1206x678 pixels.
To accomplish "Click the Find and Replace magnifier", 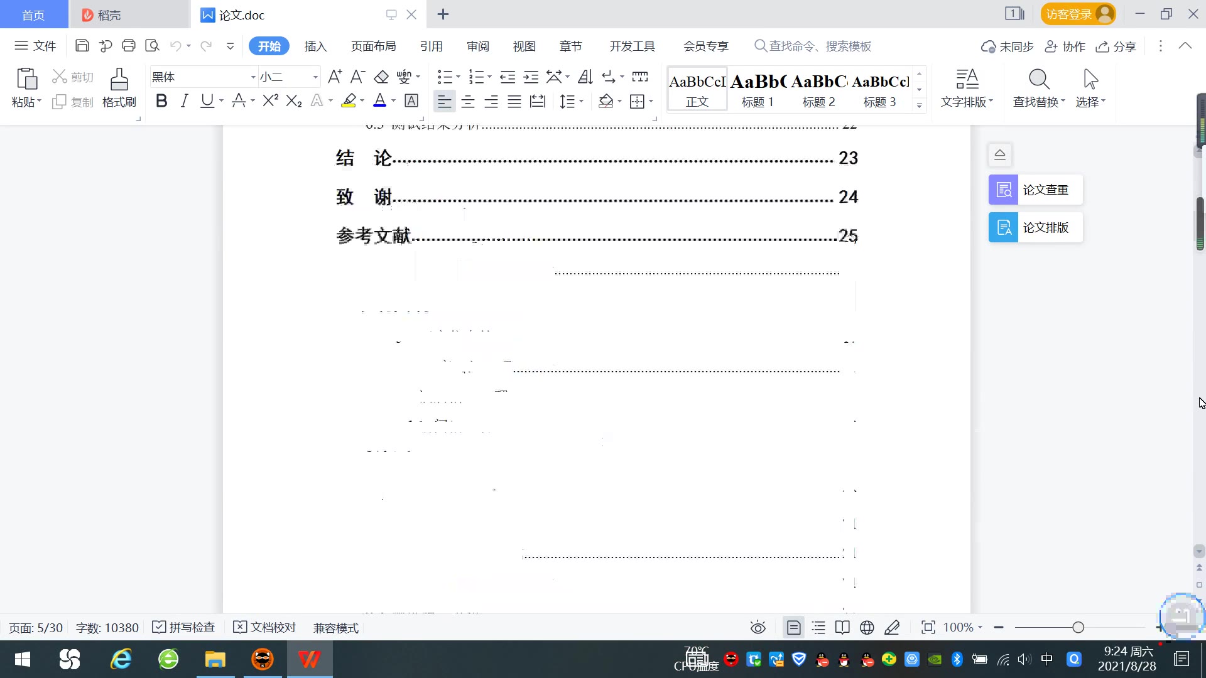I will coord(1039,80).
